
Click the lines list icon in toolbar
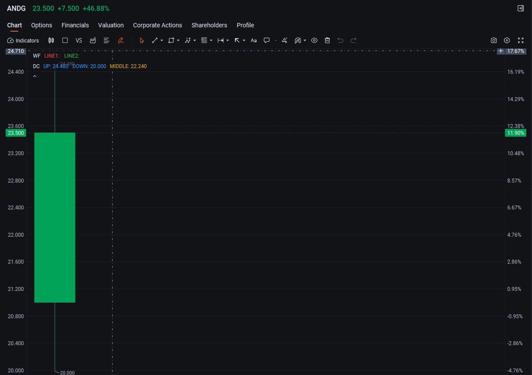click(x=106, y=40)
